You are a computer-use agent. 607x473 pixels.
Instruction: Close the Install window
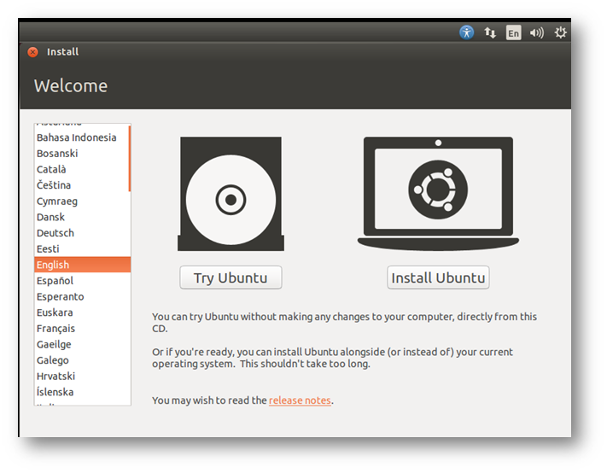point(33,52)
